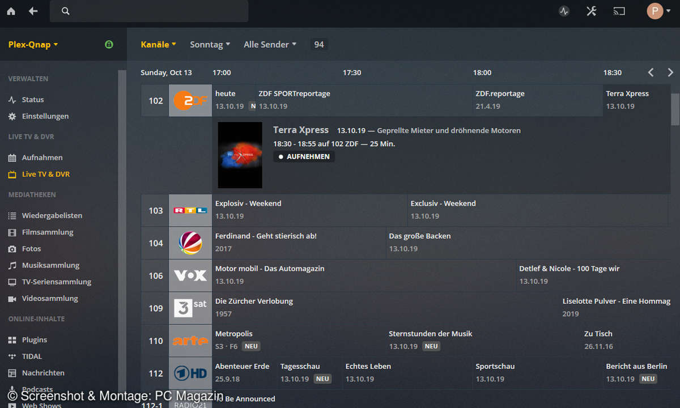Select the ZDF channel logo
Screen dimensions: 680x408
click(x=190, y=101)
